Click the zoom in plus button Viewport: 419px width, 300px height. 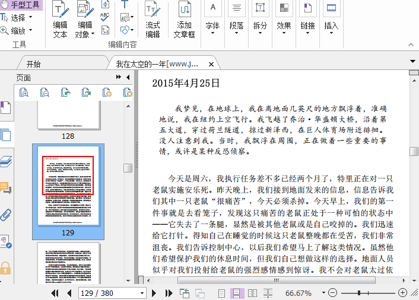point(402,293)
